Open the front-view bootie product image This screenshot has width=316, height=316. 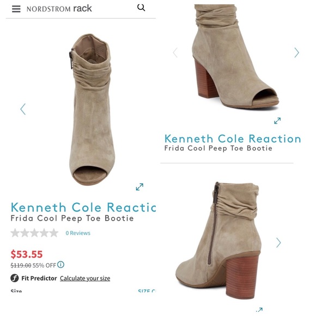[x=92, y=110]
